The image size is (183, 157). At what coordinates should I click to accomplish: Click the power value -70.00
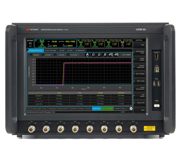click(54, 42)
